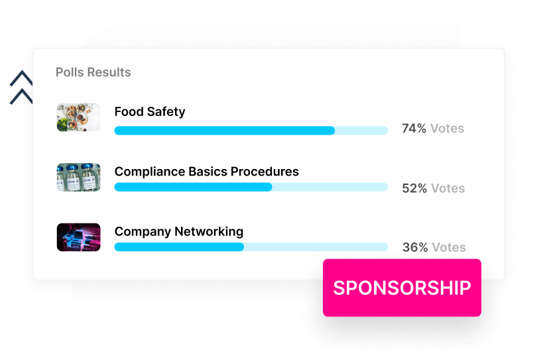
Task: Click unfilled light portion of Company Networking bar
Action: coord(316,247)
